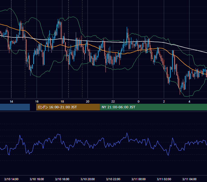Click the 3/10 22:00 time axis label

(113, 179)
